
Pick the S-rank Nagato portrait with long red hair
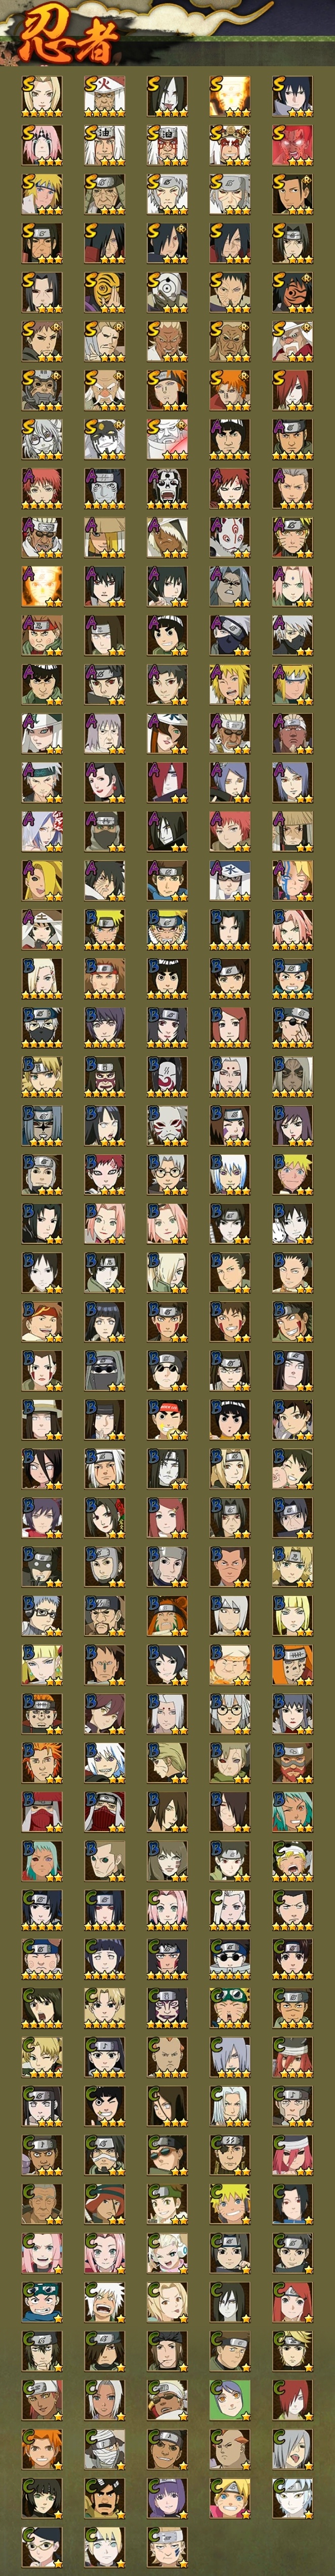[292, 389]
